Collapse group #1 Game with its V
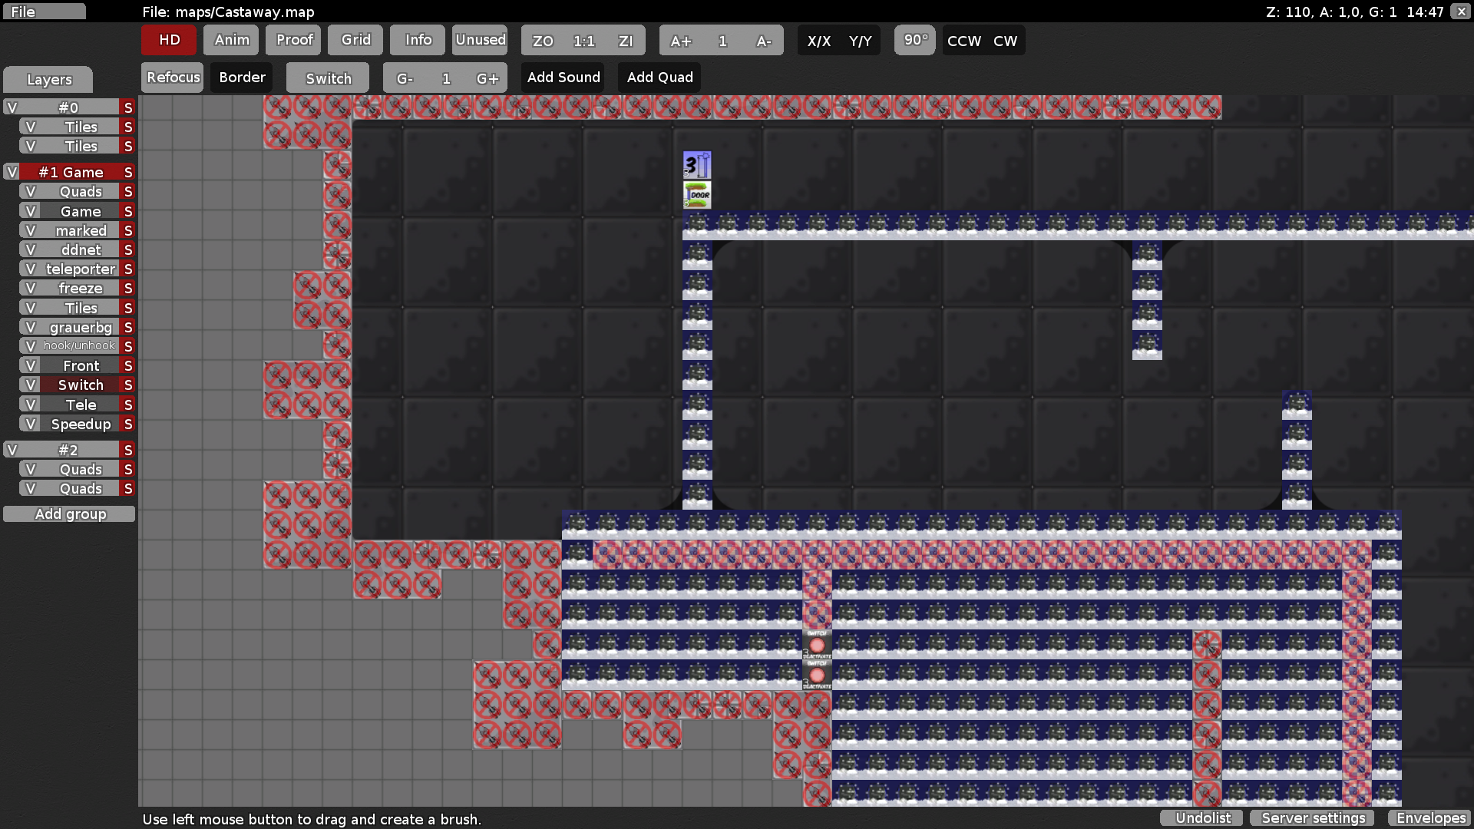Screen dimensions: 1474x829 pos(12,172)
